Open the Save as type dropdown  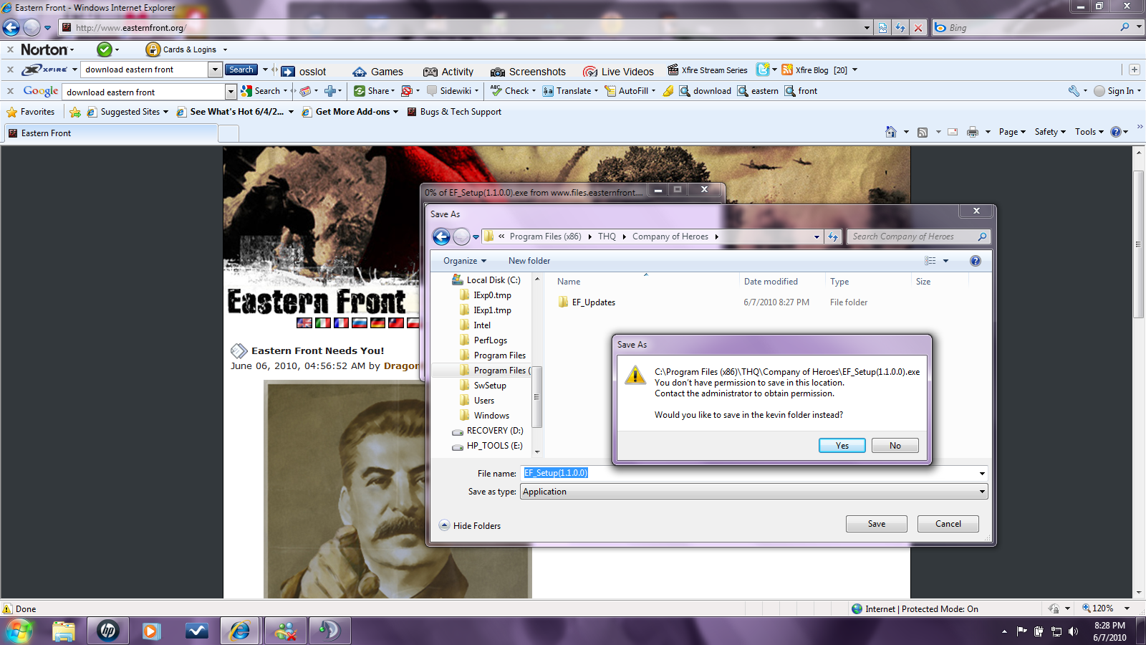[754, 492]
